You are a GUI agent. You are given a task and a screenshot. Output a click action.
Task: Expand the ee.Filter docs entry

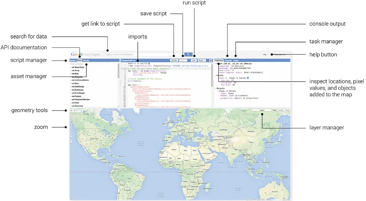click(75, 102)
